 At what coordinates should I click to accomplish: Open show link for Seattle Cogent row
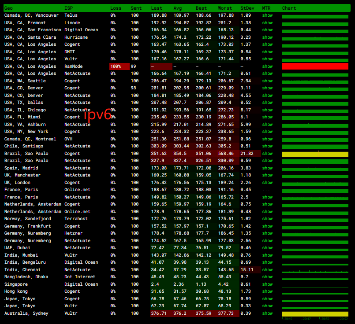click(x=267, y=81)
